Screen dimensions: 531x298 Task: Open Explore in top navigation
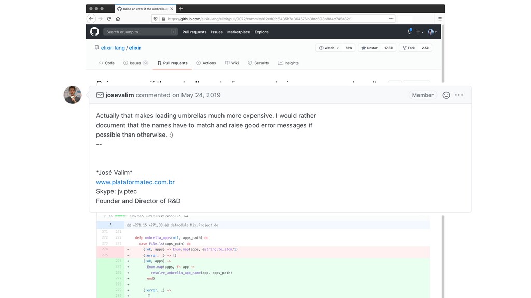(261, 32)
